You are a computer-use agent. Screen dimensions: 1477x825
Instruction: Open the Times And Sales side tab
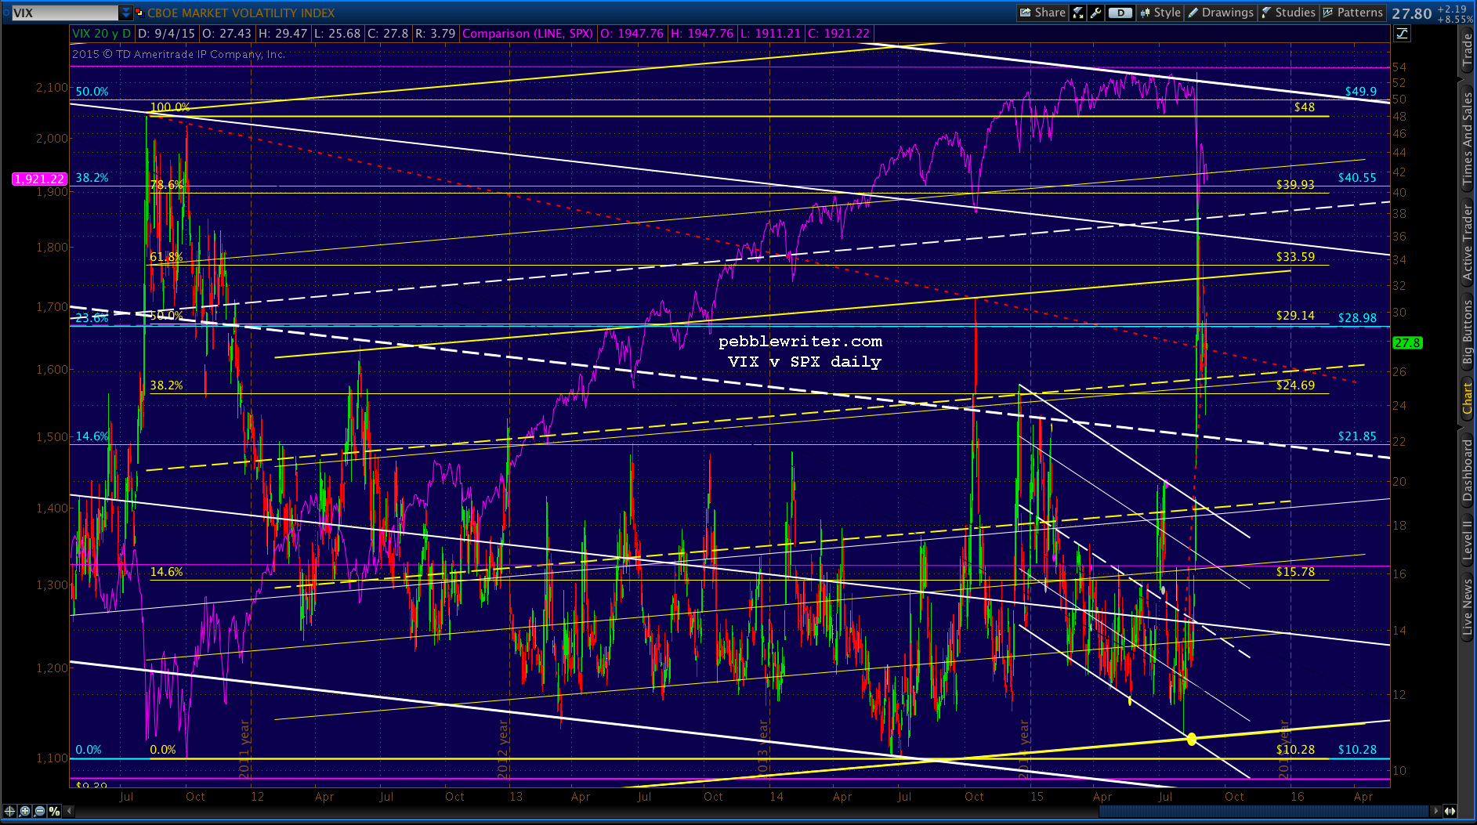(x=1468, y=138)
